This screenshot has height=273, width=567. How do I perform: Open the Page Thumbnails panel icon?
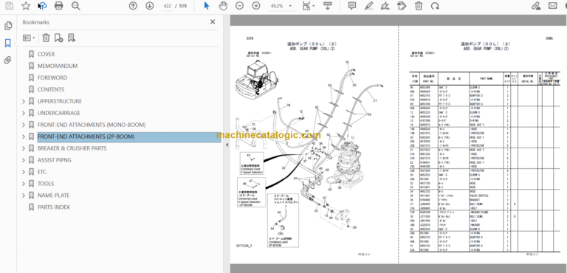point(8,26)
